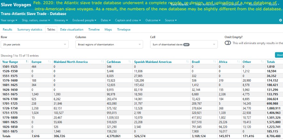Expand the Enslaved people filter menu
The image size is (283, 139).
pyautogui.click(x=84, y=20)
